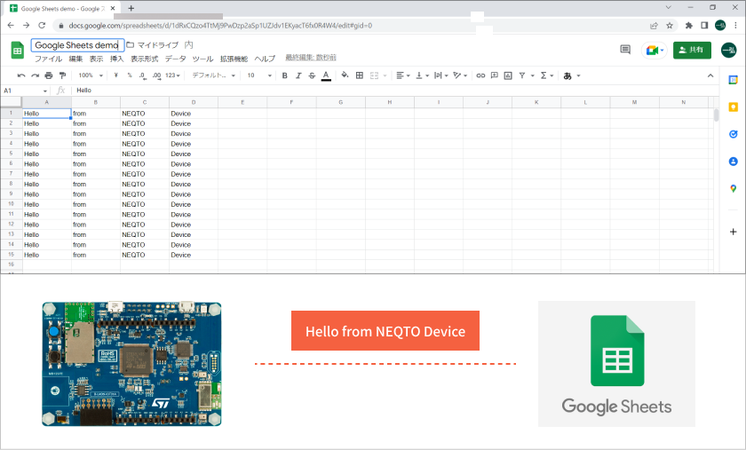This screenshot has width=746, height=450.
Task: Select row 8 header
Action: tap(11, 184)
